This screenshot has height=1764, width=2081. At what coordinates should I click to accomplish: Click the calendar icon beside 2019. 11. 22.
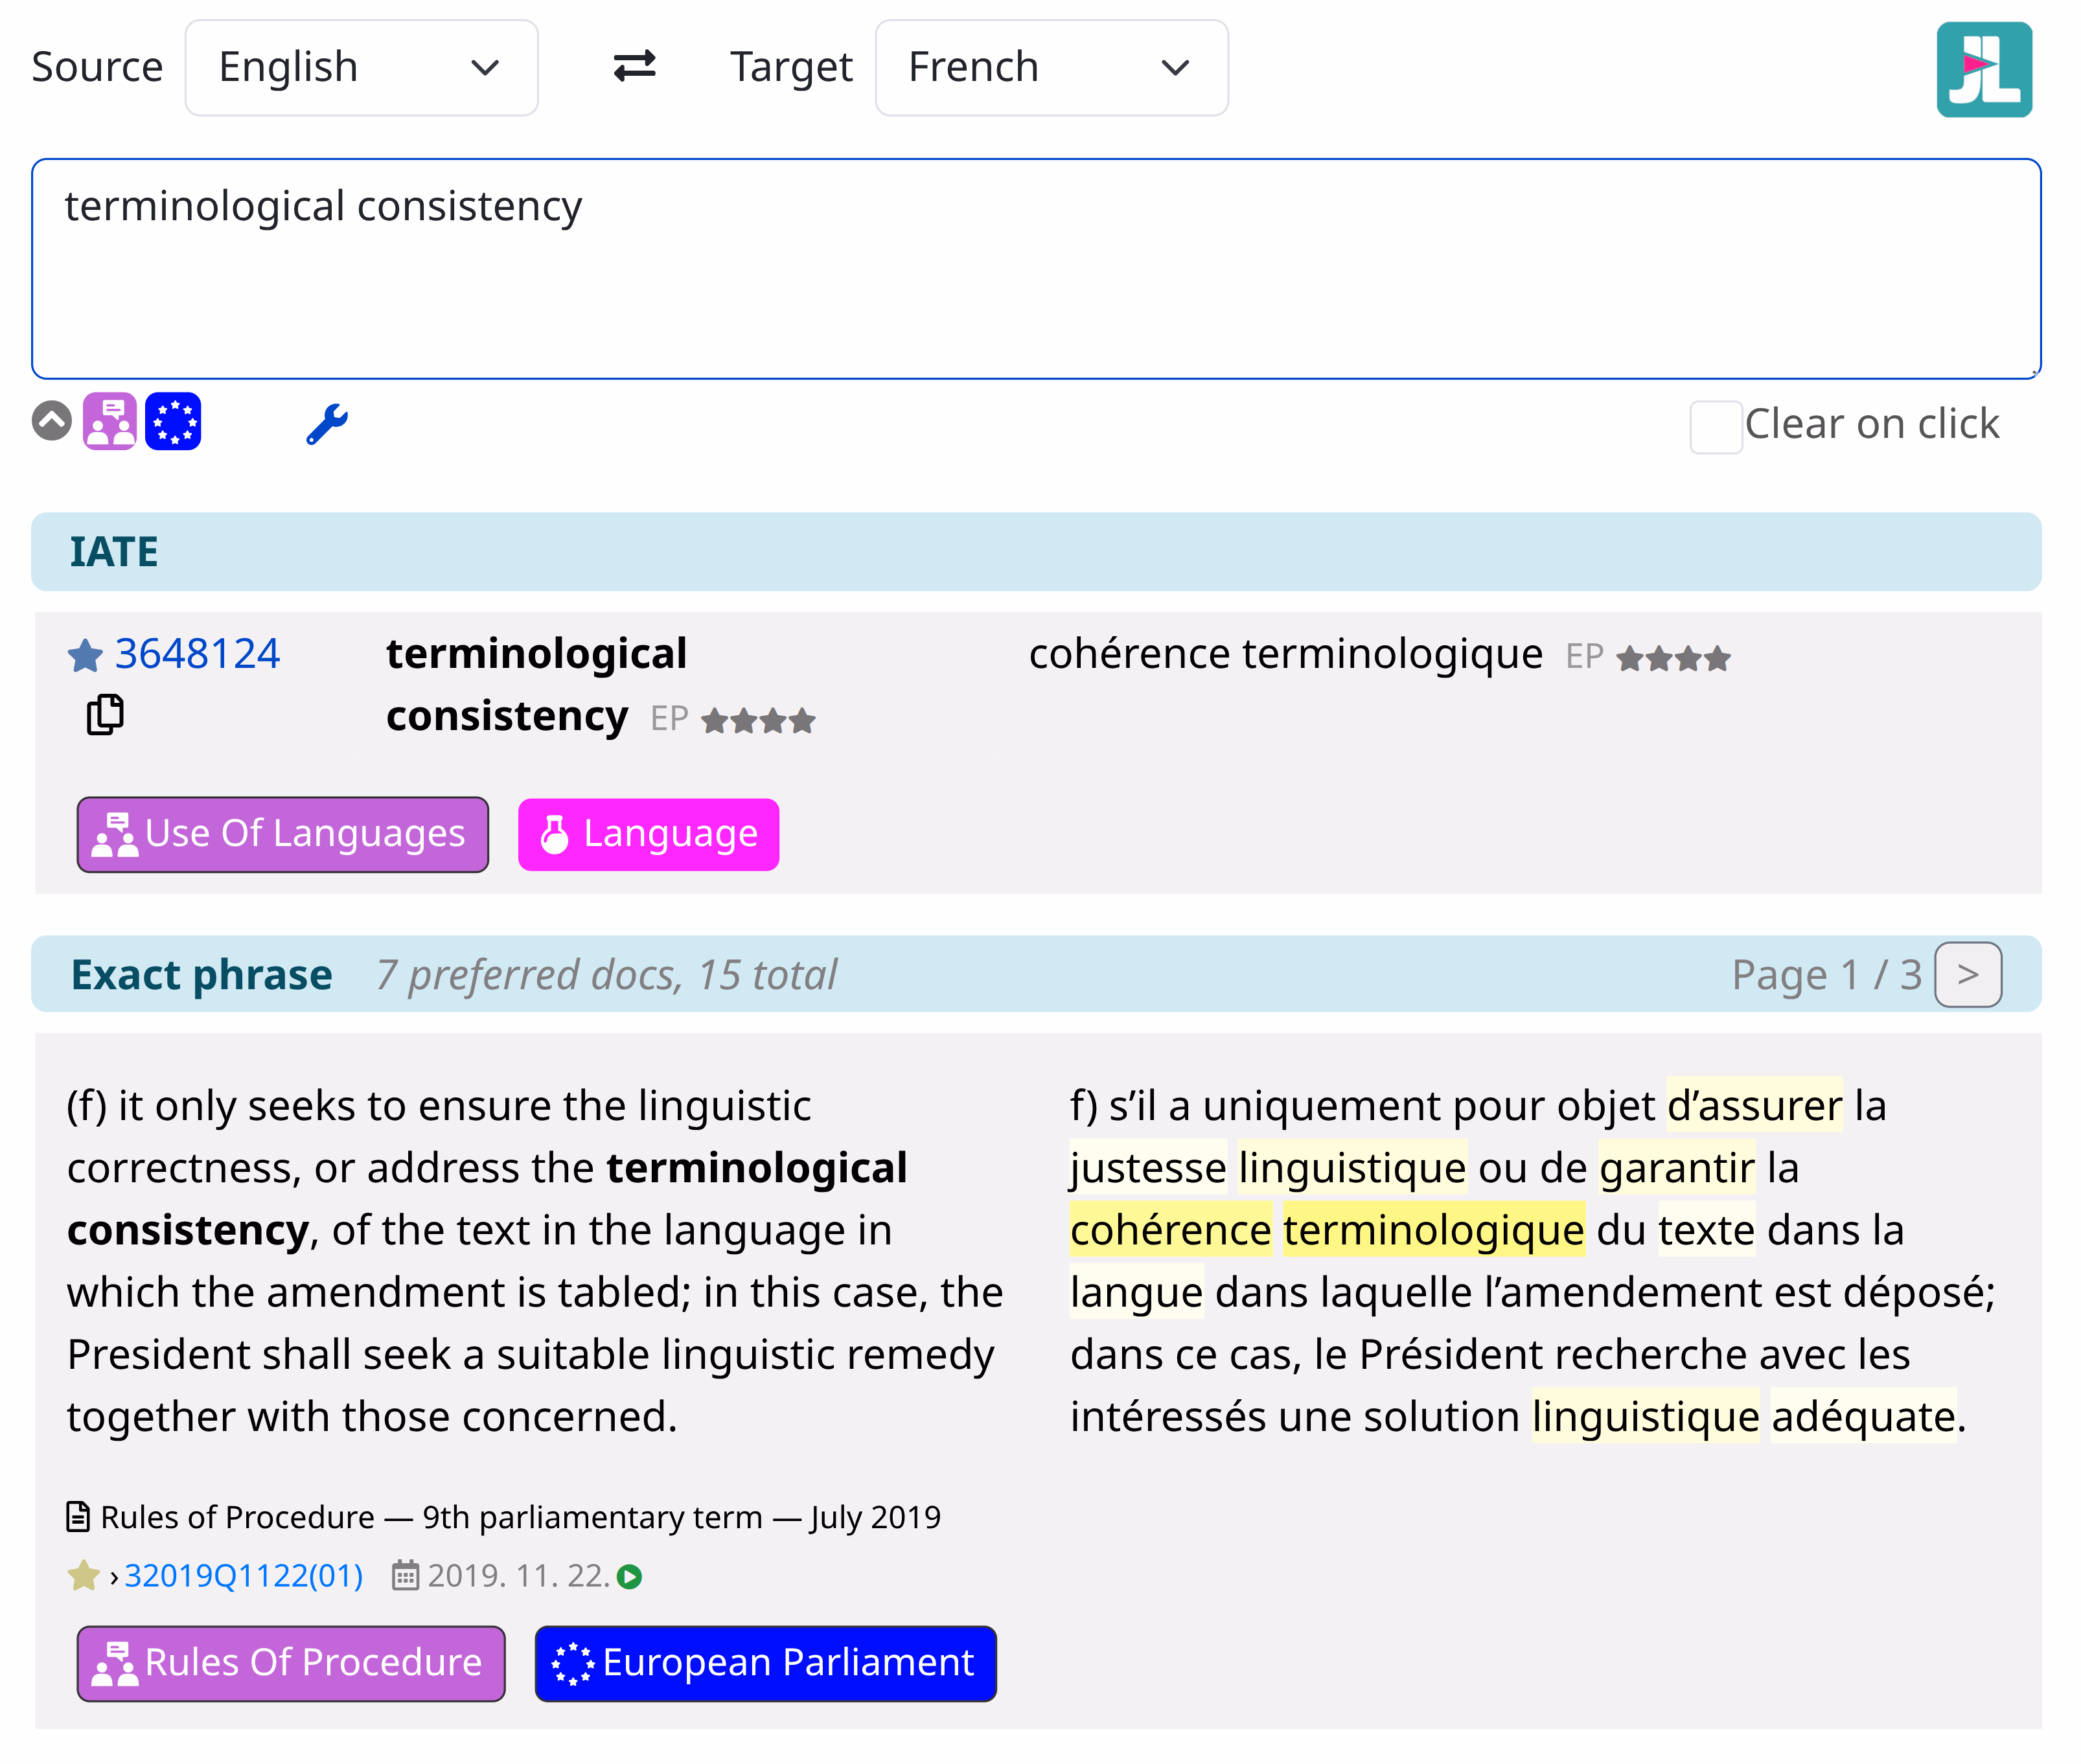[405, 1576]
